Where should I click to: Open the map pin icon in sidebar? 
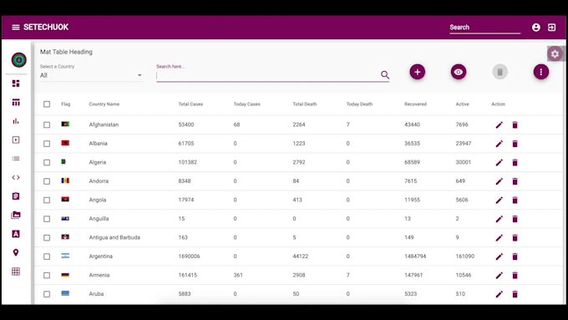click(x=16, y=252)
